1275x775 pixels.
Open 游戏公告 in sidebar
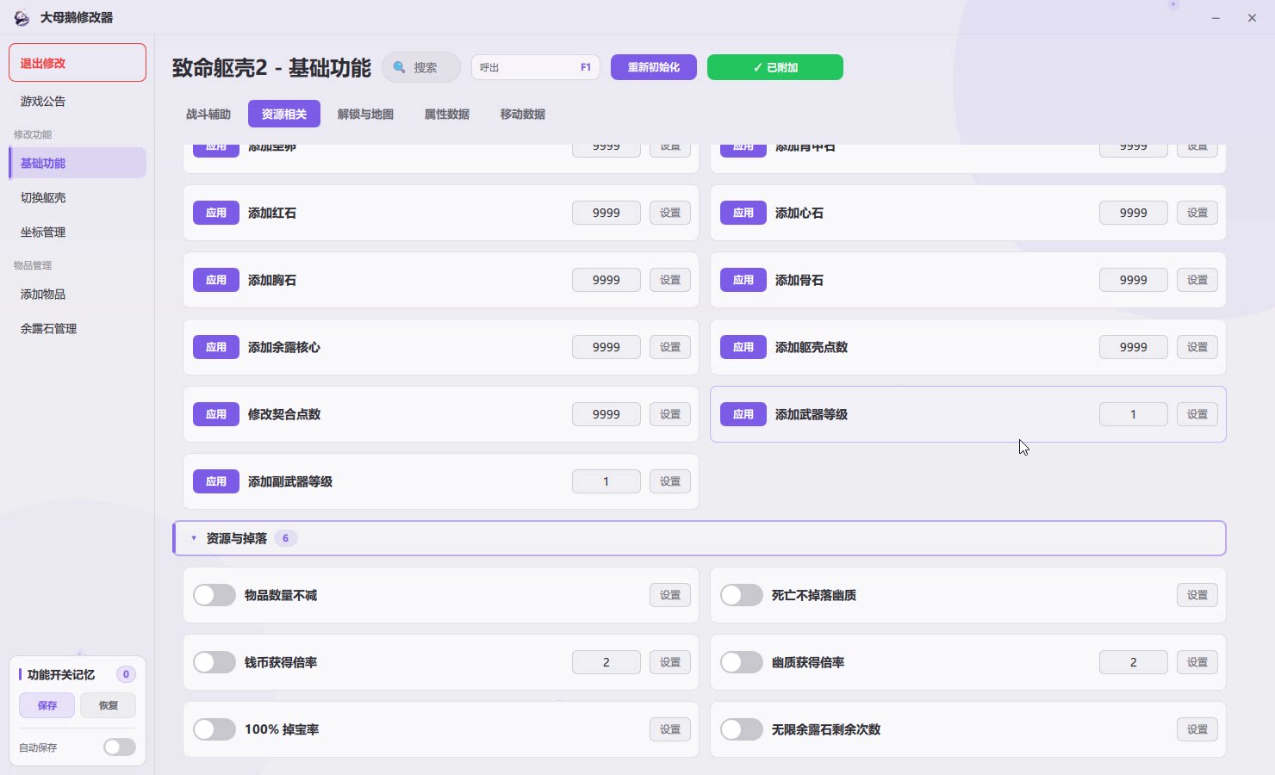pos(78,101)
